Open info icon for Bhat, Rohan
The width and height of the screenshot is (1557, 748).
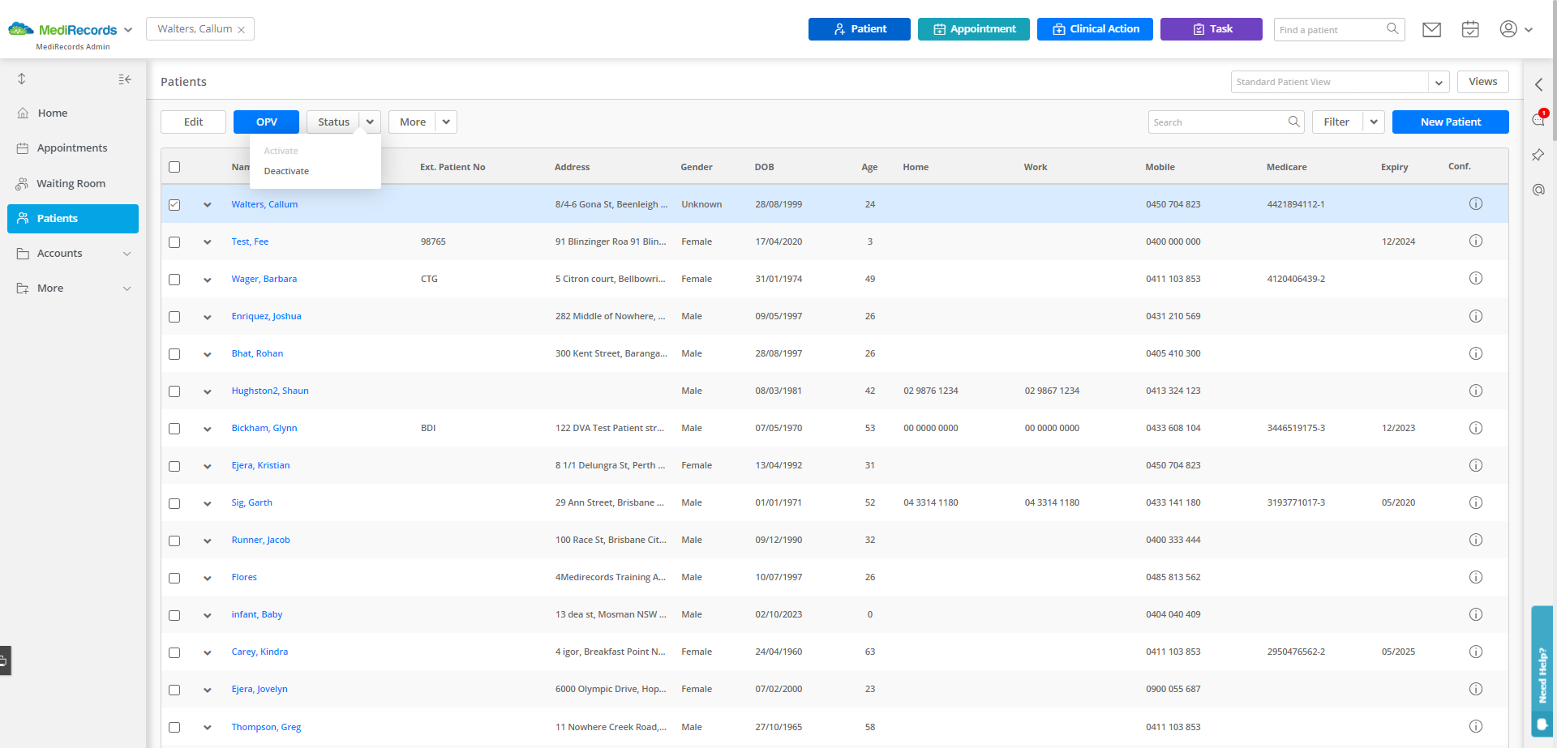1476,353
